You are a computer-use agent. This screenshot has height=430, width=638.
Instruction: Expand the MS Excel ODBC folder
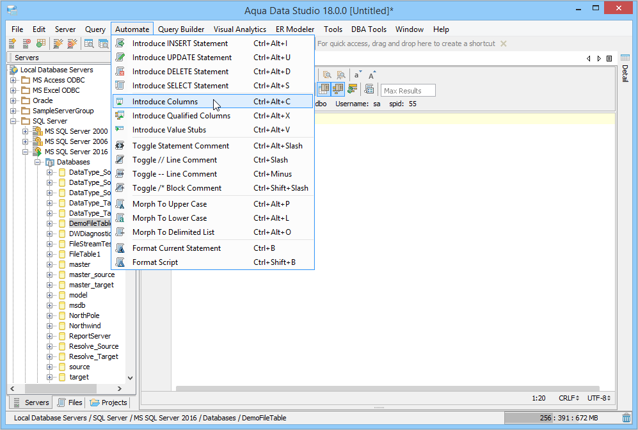13,90
